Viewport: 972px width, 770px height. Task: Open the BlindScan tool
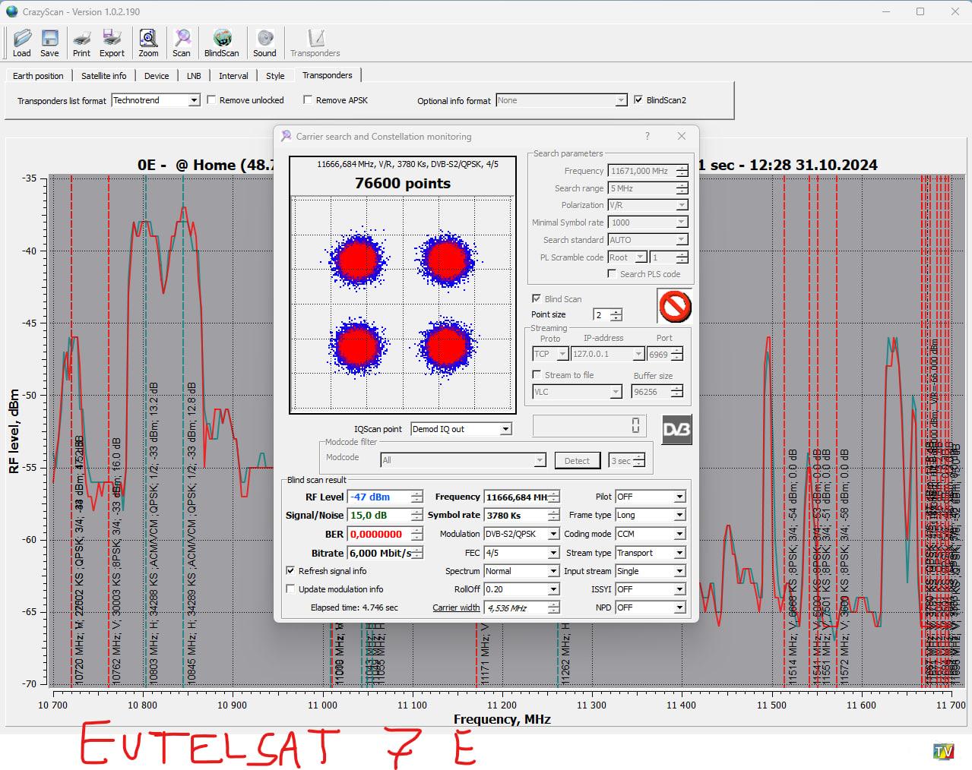click(x=221, y=43)
